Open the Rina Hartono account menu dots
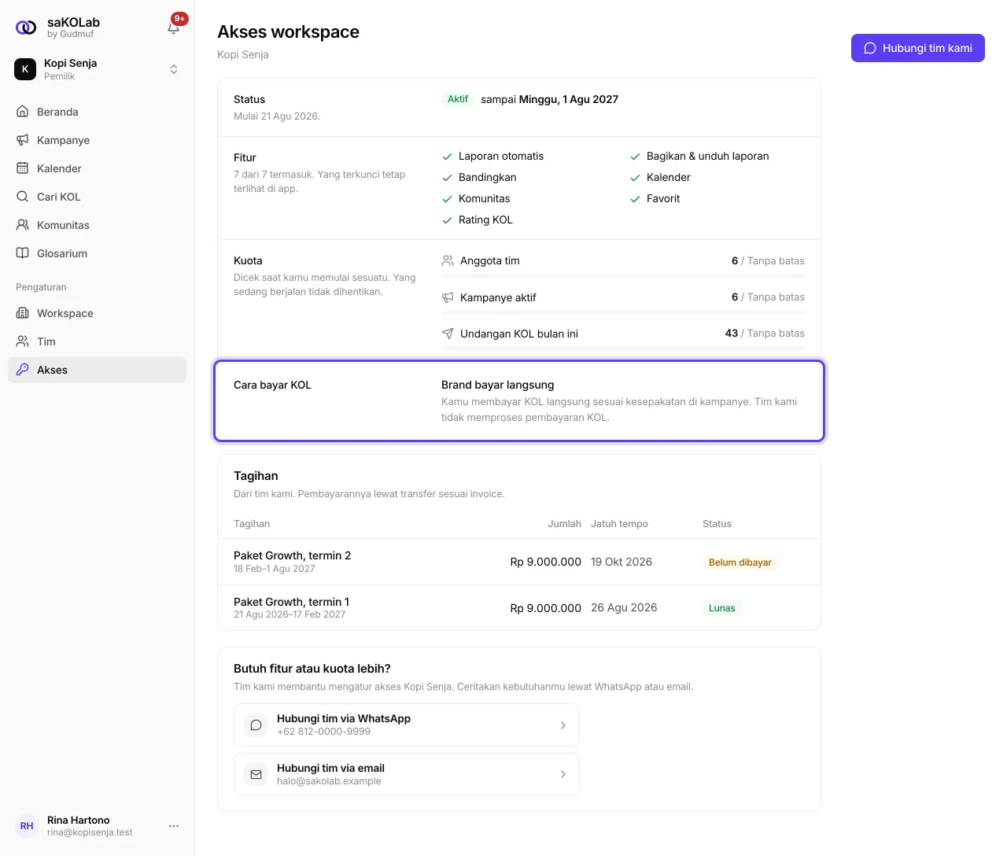Screen dimensions: 1007x856 click(174, 826)
